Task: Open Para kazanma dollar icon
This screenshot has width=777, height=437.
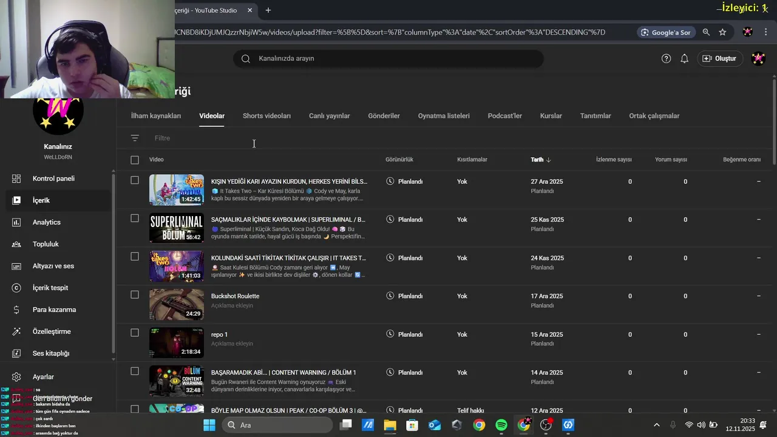Action: click(16, 310)
